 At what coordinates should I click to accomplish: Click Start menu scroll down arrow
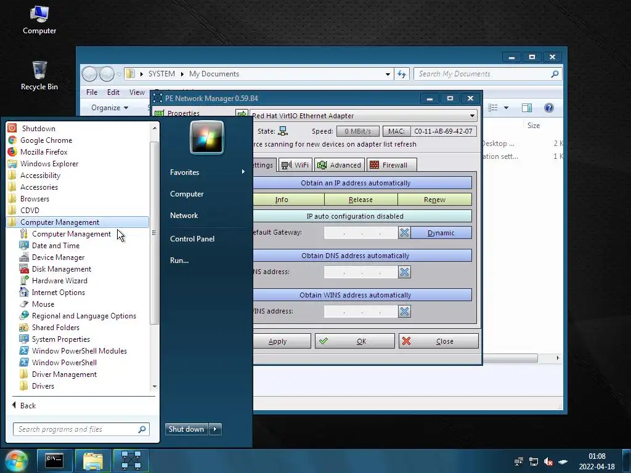pyautogui.click(x=155, y=387)
